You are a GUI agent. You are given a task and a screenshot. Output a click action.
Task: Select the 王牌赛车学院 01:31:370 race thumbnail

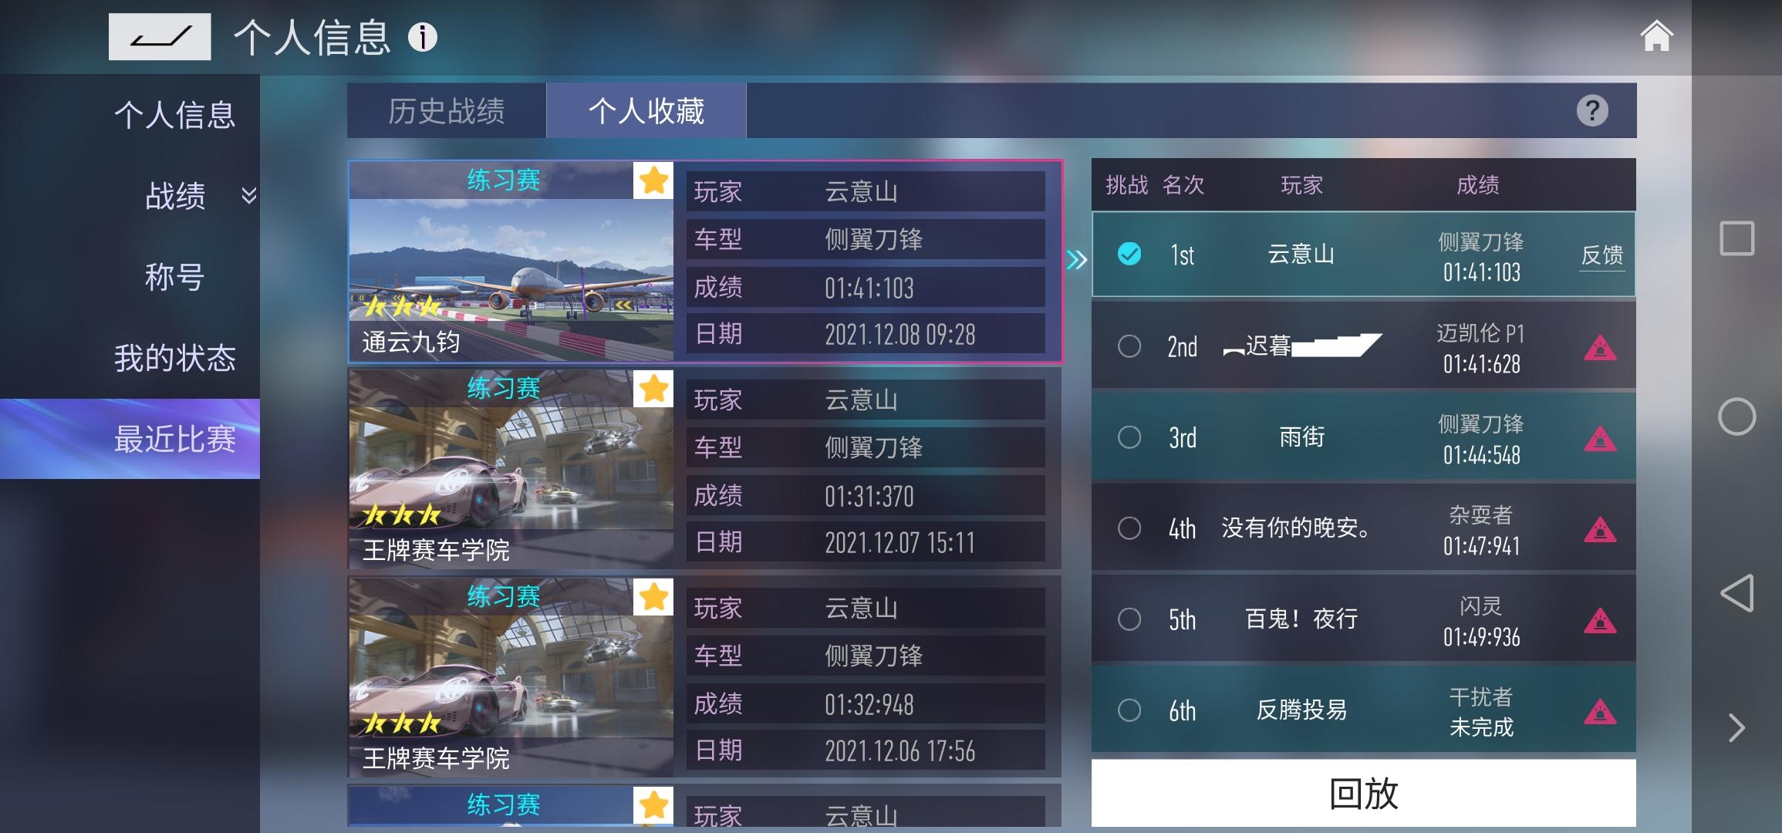pos(511,469)
